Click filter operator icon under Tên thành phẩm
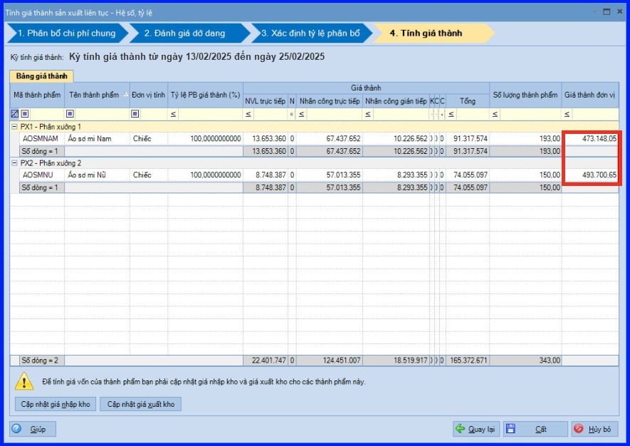This screenshot has height=446, width=630. click(70, 113)
